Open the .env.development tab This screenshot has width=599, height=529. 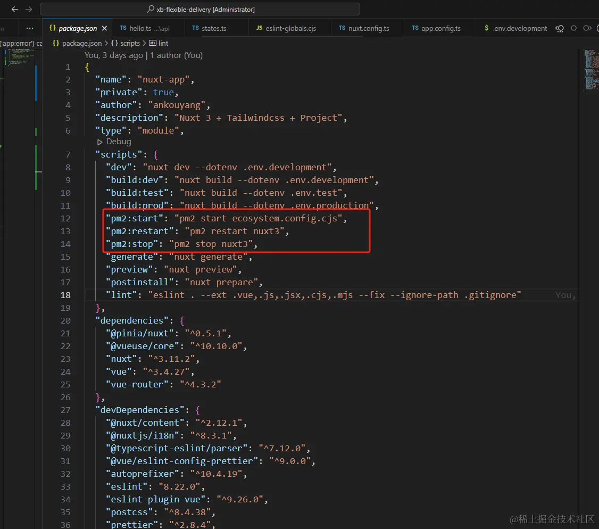[x=519, y=28]
